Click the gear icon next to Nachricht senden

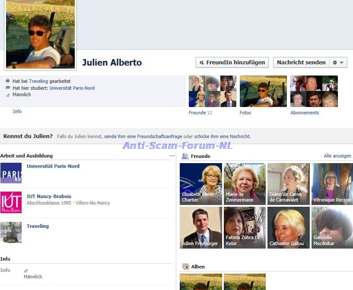tap(335, 63)
